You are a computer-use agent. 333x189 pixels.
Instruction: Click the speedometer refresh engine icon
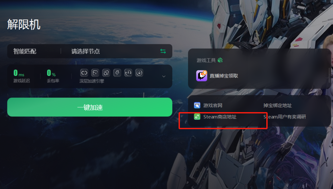128,73
